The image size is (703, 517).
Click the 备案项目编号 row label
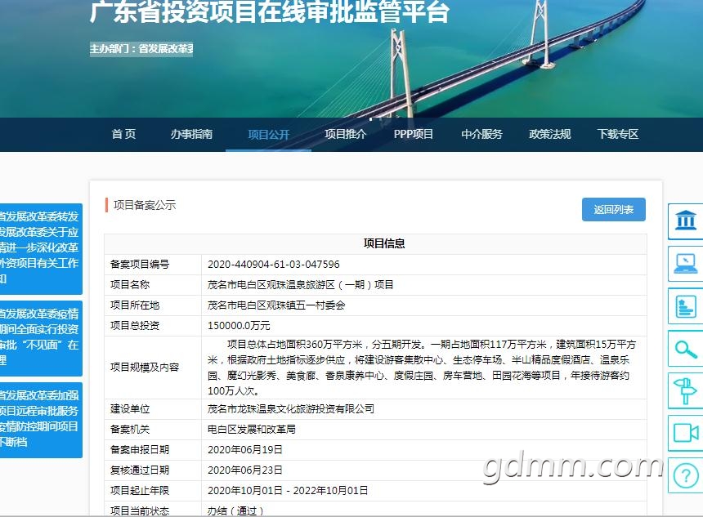(x=140, y=265)
